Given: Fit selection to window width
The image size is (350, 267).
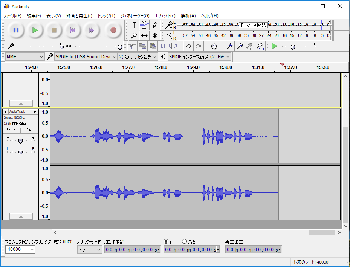Looking at the screenshot, I should point(250,46).
